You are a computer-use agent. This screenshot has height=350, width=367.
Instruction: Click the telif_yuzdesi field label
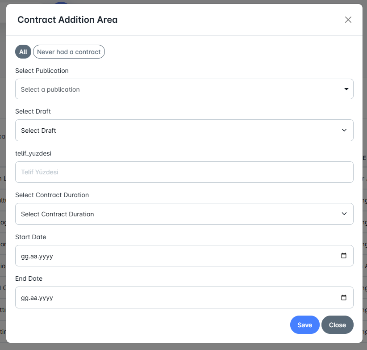[34, 153]
